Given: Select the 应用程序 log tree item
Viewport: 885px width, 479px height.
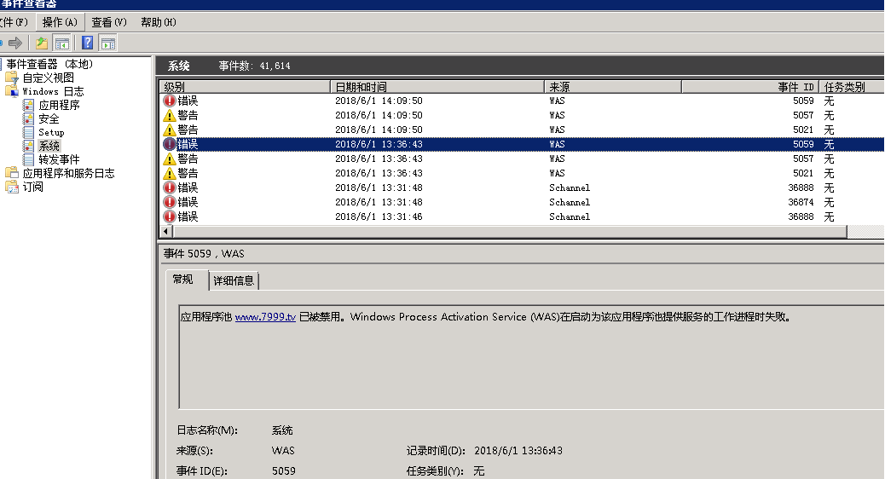Looking at the screenshot, I should click(59, 105).
